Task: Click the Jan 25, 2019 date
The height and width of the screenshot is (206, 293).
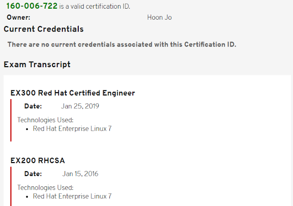Action: point(80,106)
